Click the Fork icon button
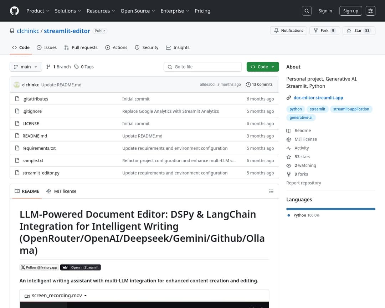 pyautogui.click(x=316, y=30)
